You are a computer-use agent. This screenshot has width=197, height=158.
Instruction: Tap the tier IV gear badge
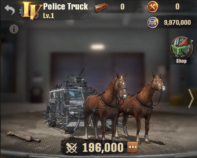(30, 11)
